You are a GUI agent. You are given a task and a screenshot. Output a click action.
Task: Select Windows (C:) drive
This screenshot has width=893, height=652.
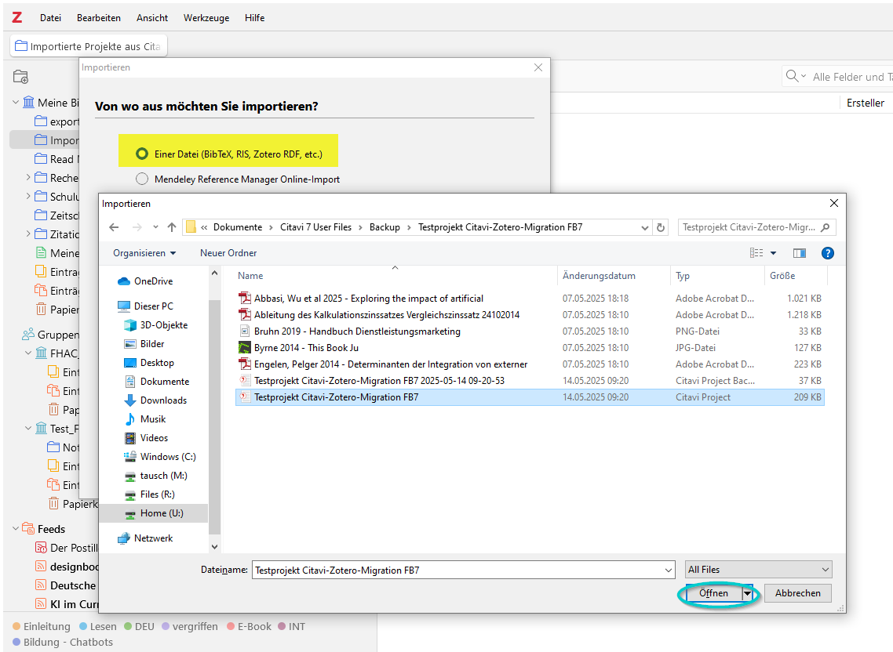[x=160, y=456]
